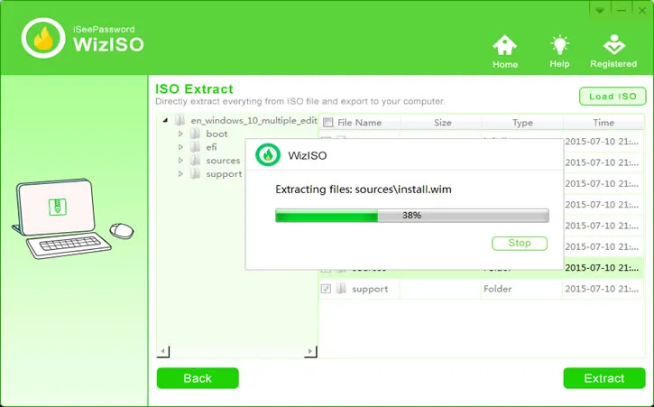The image size is (654, 407).
Task: Click the 38% extraction progress bar
Action: point(411,216)
